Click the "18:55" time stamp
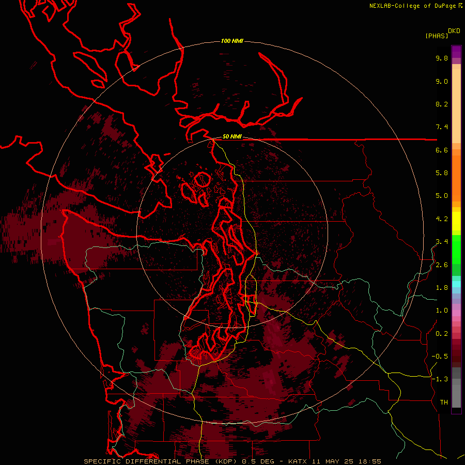The width and height of the screenshot is (465, 465). click(x=370, y=461)
